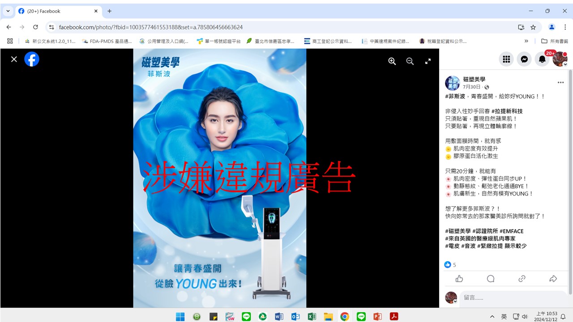Zoom out of the photo
Image resolution: width=573 pixels, height=322 pixels.
(x=410, y=61)
